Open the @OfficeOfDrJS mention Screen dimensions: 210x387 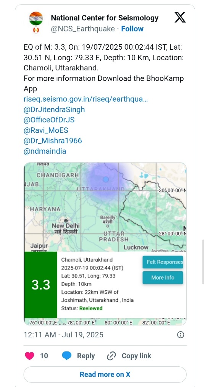(49, 120)
